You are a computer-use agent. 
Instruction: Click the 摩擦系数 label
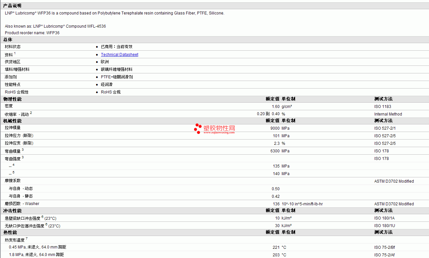tap(13, 181)
